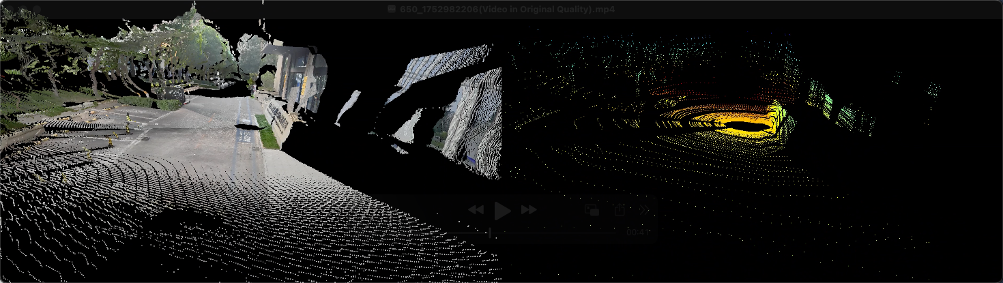1003x283 pixels.
Task: Click the 650_1752982206 .mp4 title text
Action: [x=508, y=9]
